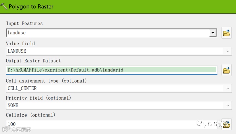This screenshot has width=236, height=134.
Task: Click the Output Raster Dataset label
Action: [33, 61]
